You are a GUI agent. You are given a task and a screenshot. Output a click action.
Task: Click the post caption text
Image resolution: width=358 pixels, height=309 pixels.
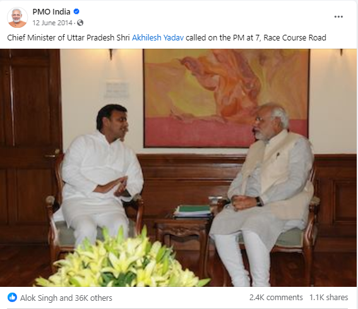[167, 37]
